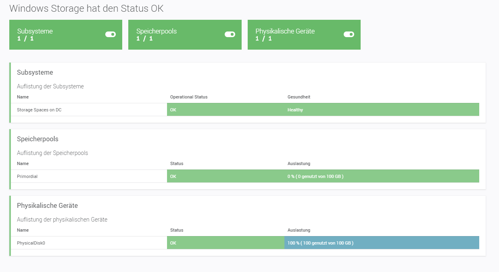
Task: Click the Healthy status cell
Action: [x=381, y=110]
